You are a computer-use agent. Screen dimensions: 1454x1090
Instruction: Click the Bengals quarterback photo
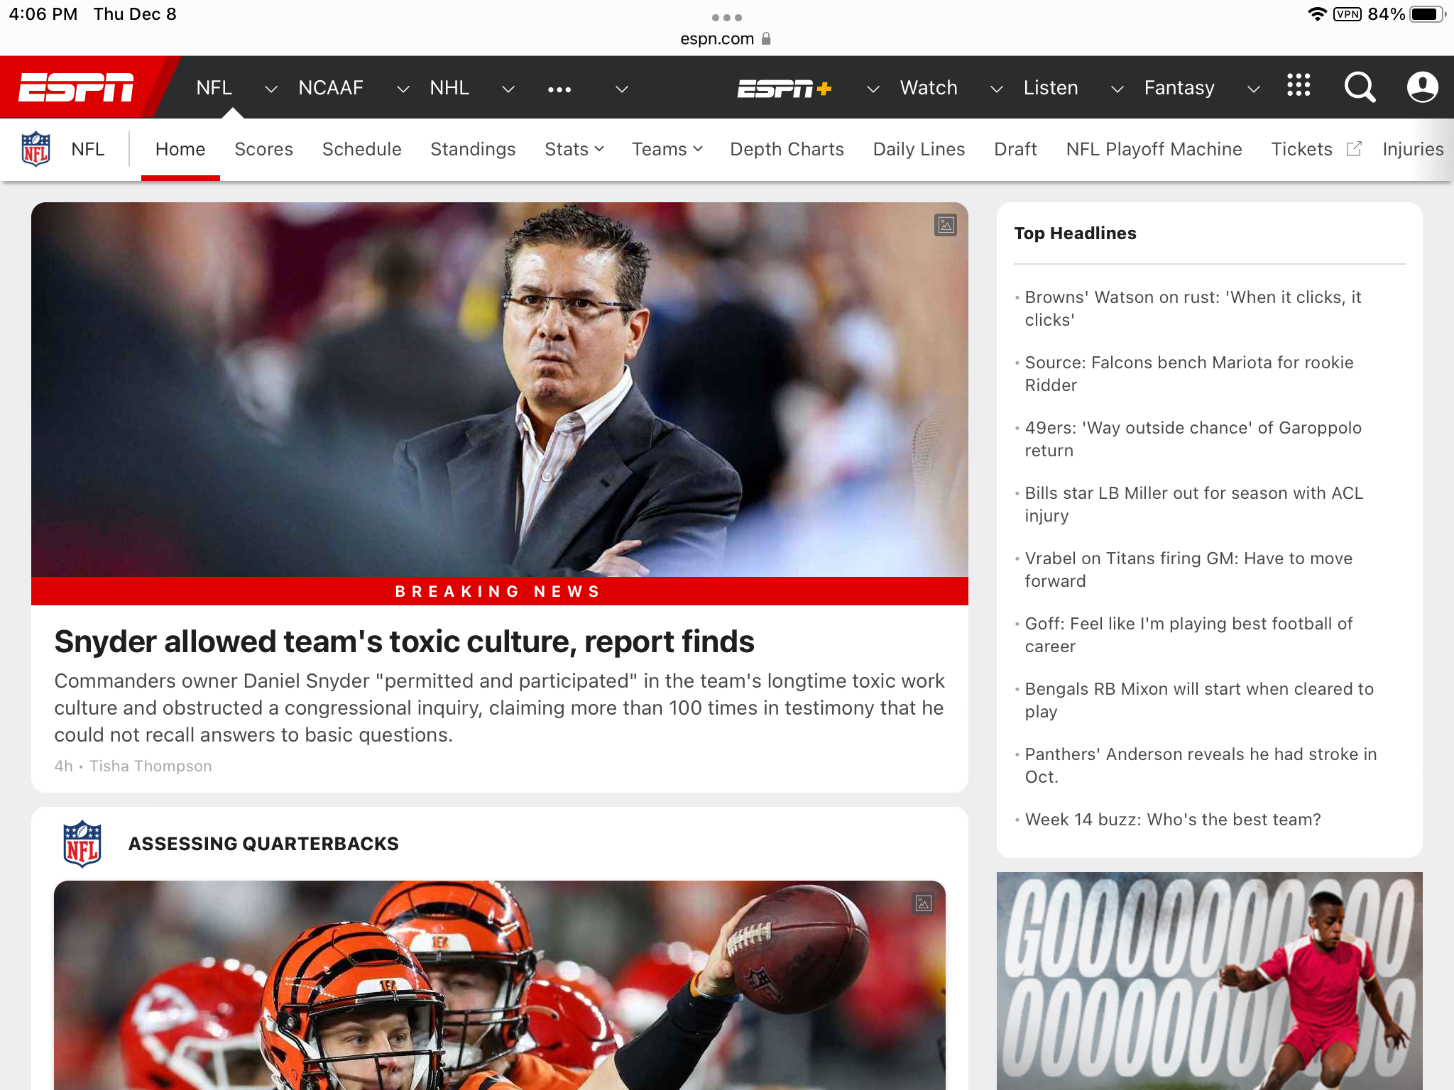pyautogui.click(x=500, y=985)
